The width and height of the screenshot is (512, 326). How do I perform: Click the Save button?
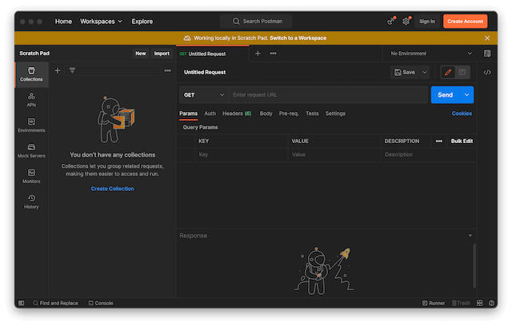pyautogui.click(x=405, y=73)
